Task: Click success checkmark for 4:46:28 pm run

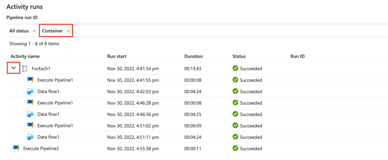Action: (235, 103)
